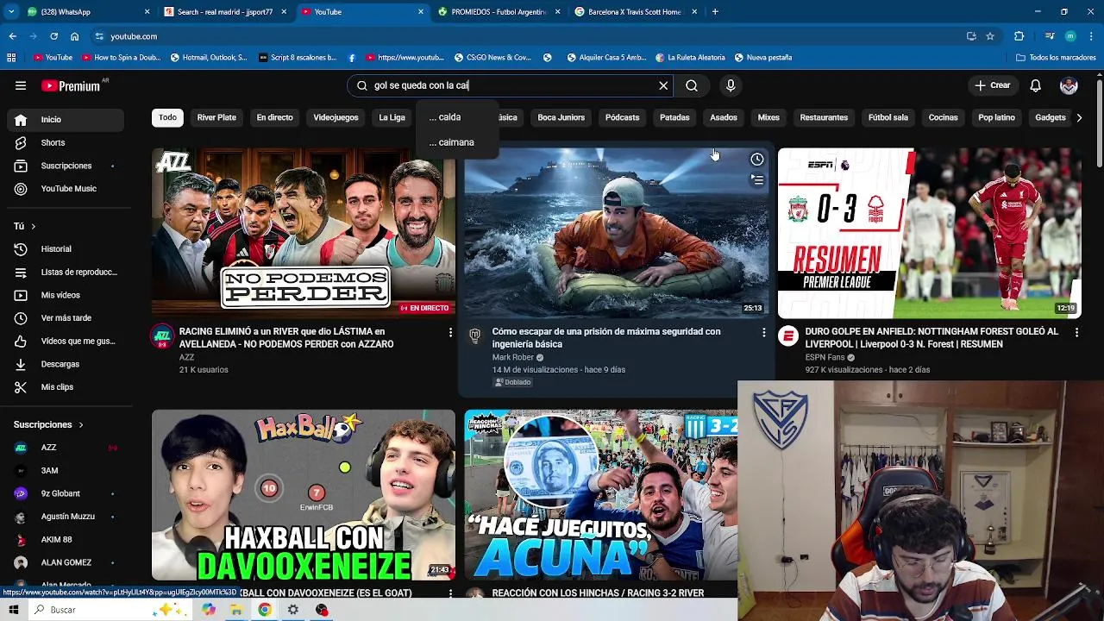Select the River Plate filter chip
The width and height of the screenshot is (1104, 621).
point(216,117)
